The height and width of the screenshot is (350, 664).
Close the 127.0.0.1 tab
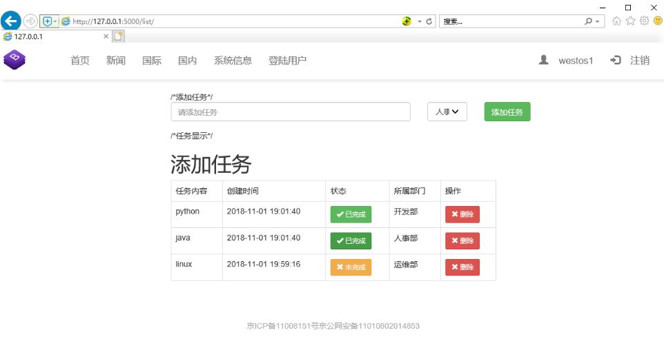point(106,37)
